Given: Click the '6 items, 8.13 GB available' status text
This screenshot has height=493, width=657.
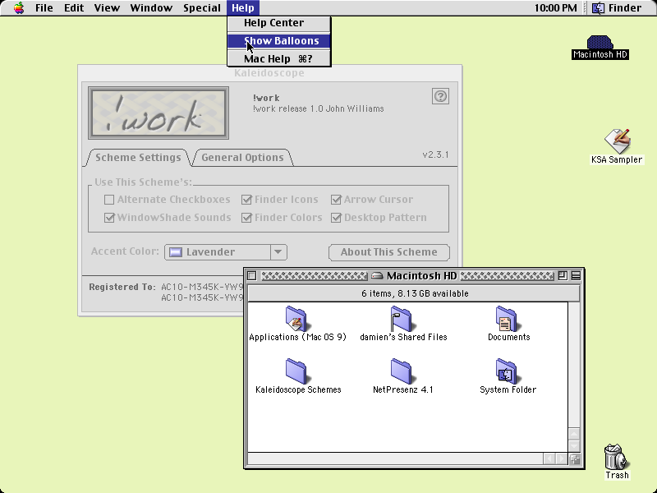Looking at the screenshot, I should (415, 293).
